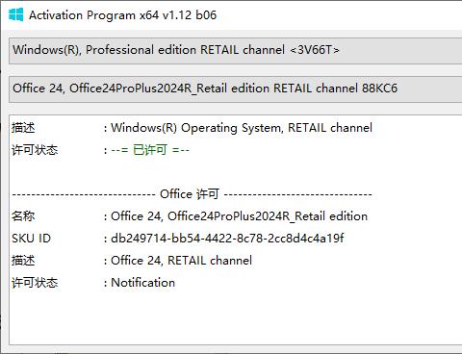The image size is (462, 354).
Task: Click the SKU ID value db249714-bb54
Action: tap(227, 239)
